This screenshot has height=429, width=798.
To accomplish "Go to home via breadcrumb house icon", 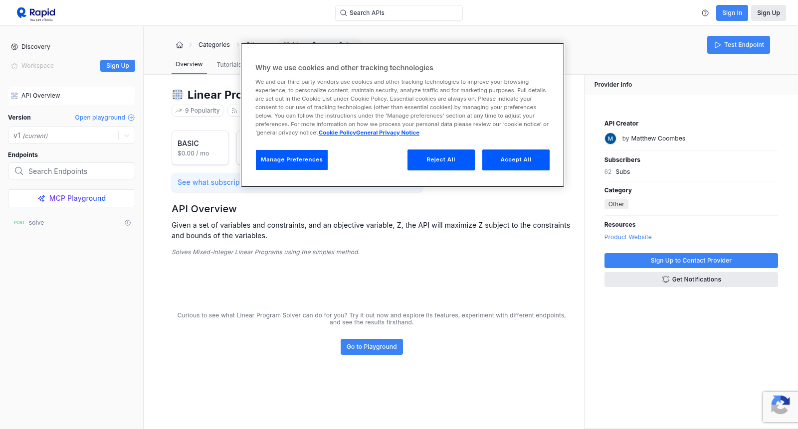I will coord(180,45).
